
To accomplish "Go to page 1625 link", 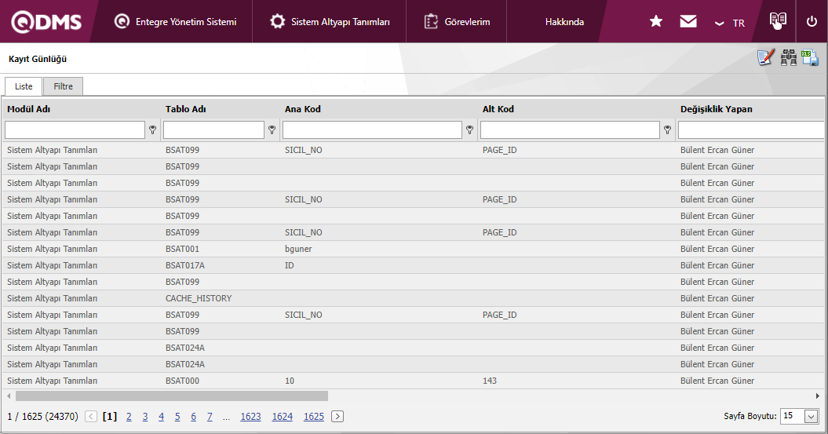I will pyautogui.click(x=313, y=417).
